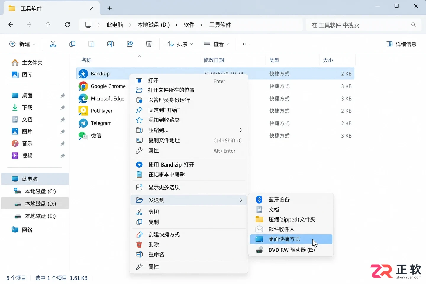
Task: Open the 排序 sort dropdown
Action: (180, 44)
